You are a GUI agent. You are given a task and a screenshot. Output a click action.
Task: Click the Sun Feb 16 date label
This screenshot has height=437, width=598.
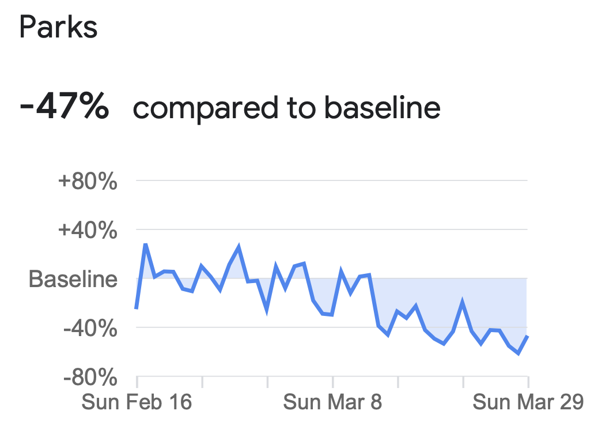[x=137, y=402]
